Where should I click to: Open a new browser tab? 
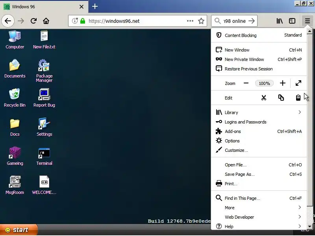95,6
